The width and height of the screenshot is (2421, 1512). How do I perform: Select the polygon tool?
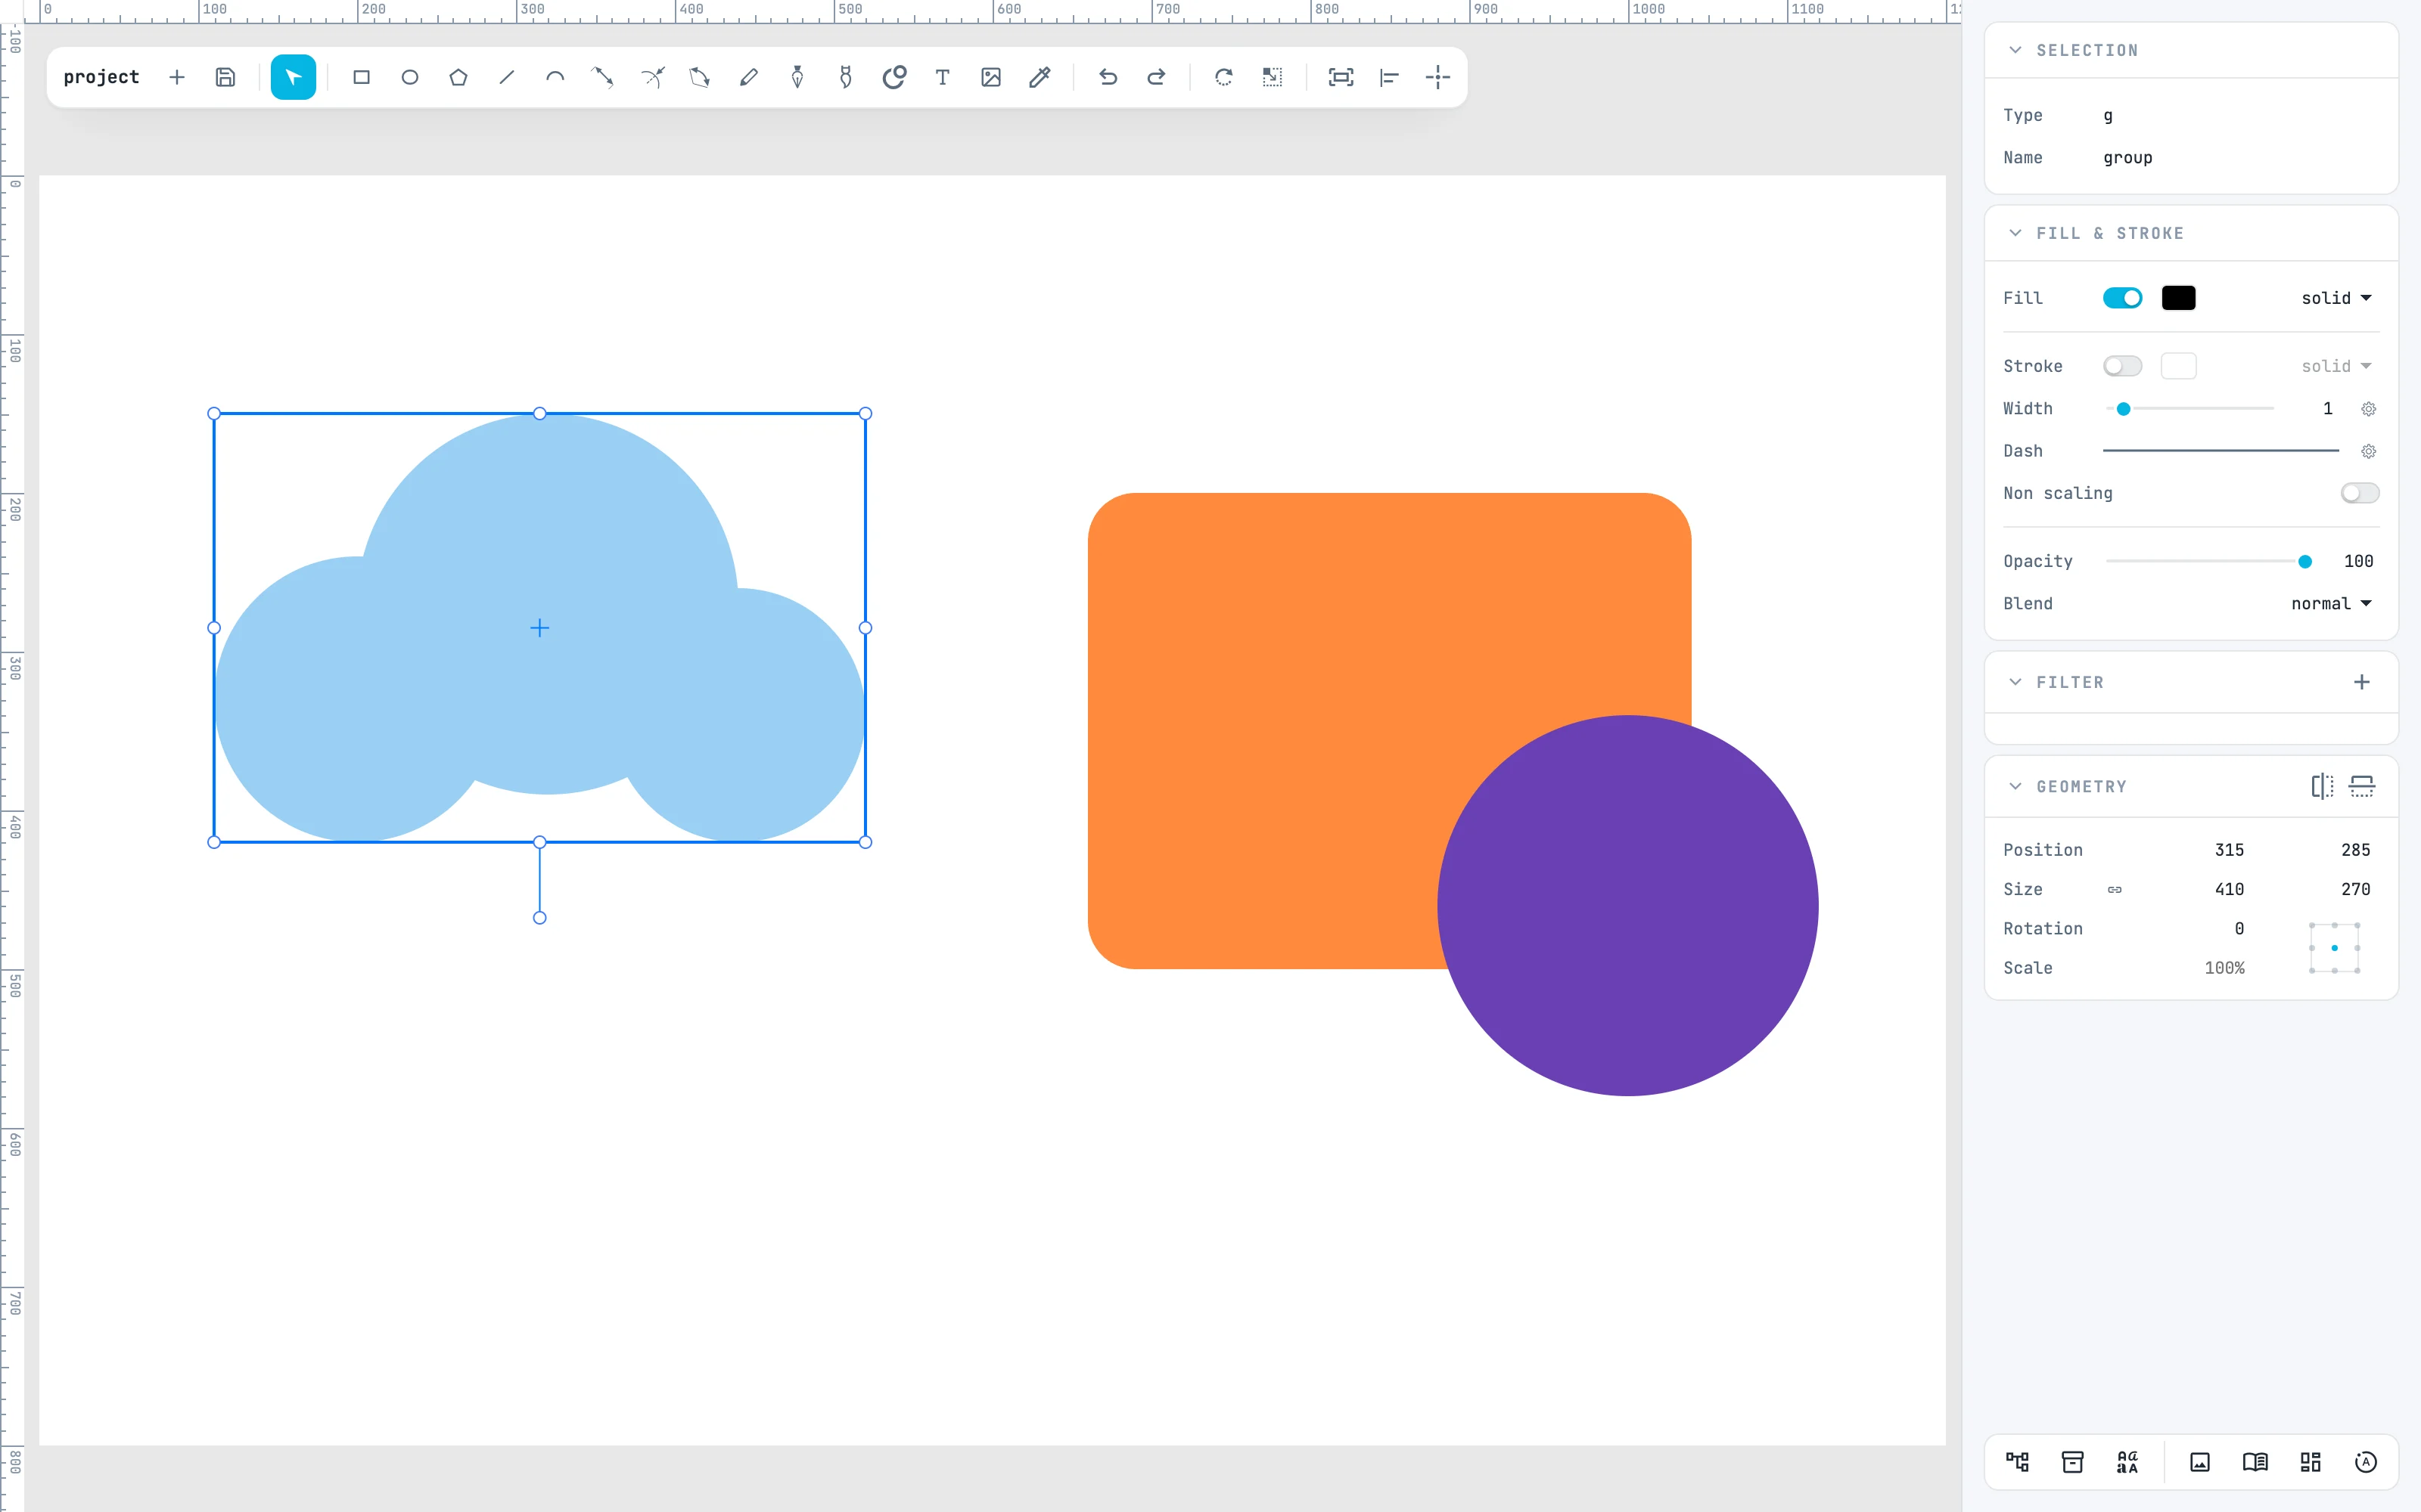click(x=458, y=77)
